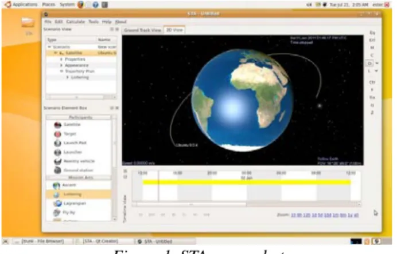Screen dimensions: 397x254
Task: Open the volume control in system tray
Action: point(309,5)
